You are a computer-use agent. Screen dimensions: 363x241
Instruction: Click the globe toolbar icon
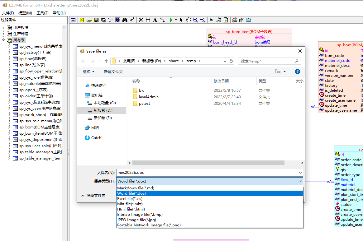tap(117, 20)
